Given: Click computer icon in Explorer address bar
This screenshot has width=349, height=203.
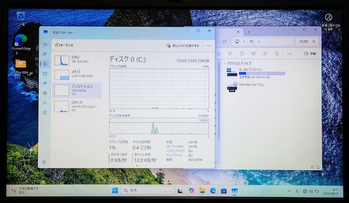Looking at the screenshot, I should coord(237,41).
